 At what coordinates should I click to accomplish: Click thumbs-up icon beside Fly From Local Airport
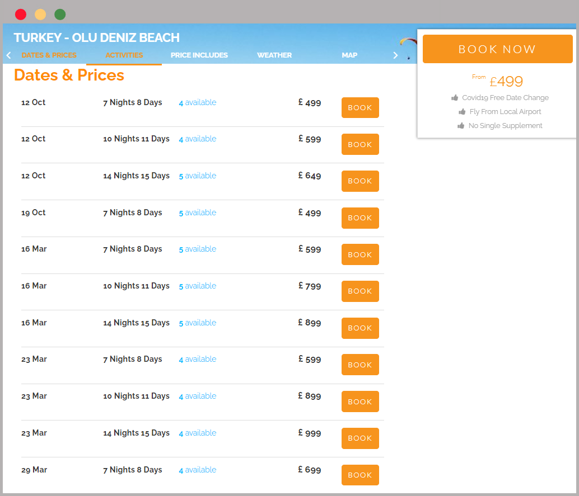[462, 112]
